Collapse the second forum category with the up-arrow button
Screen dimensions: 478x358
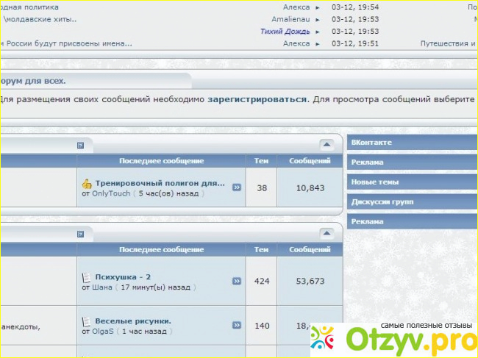click(x=327, y=233)
